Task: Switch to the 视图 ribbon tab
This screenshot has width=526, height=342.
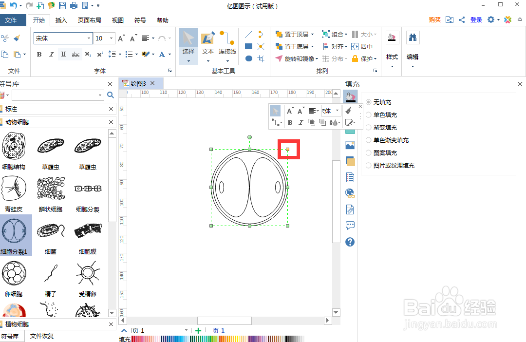Action: pyautogui.click(x=117, y=20)
